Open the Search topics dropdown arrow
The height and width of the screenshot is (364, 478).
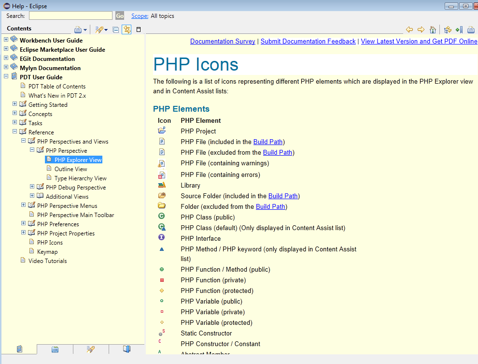click(x=106, y=30)
